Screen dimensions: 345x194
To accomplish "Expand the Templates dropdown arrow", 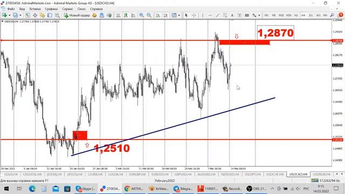I will click(179, 15).
